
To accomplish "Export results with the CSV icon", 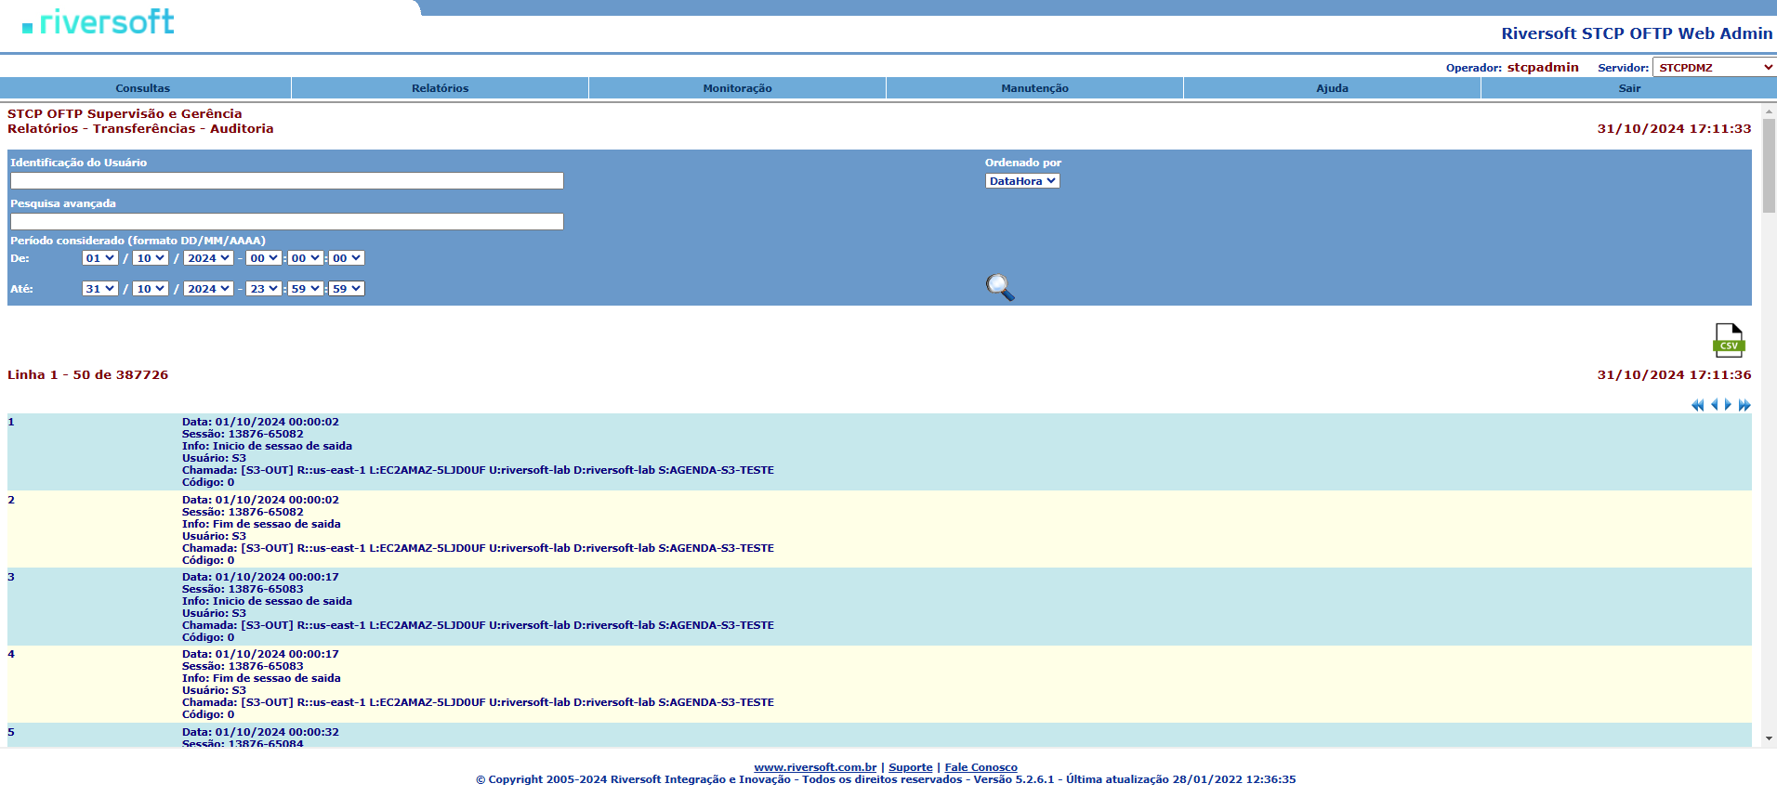I will coord(1729,340).
